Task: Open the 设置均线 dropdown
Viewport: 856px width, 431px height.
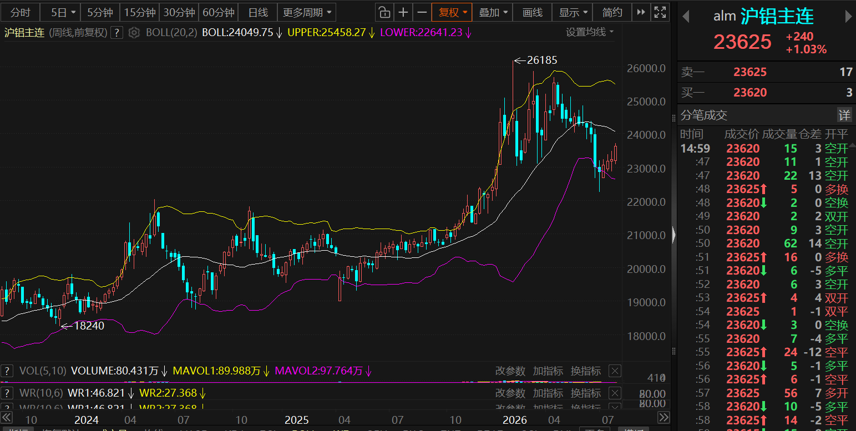Action: tap(590, 32)
